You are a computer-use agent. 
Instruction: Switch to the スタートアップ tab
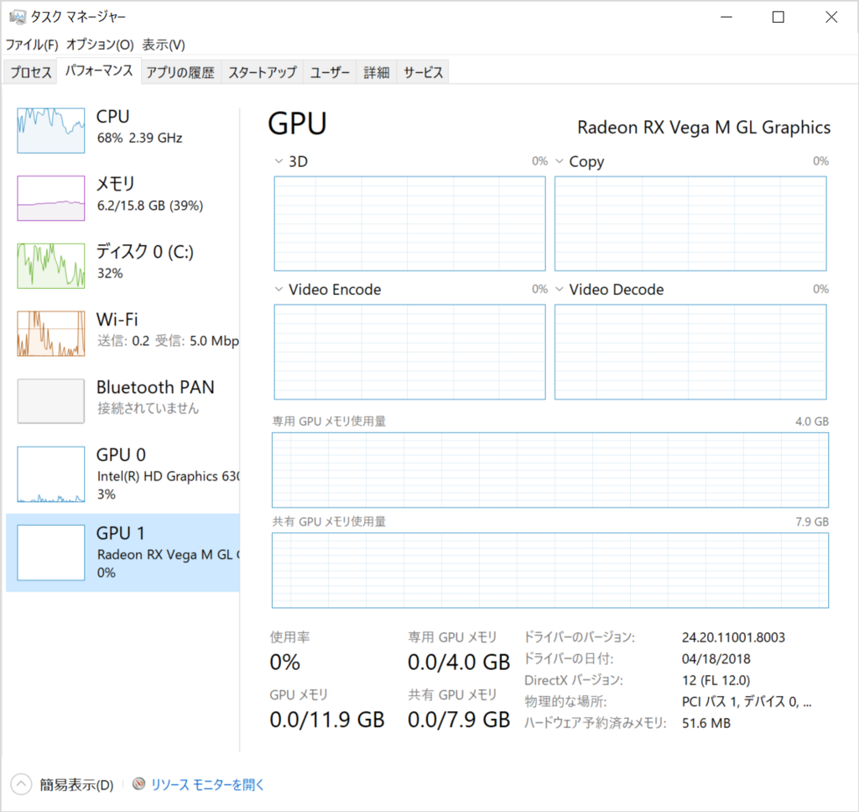point(262,72)
